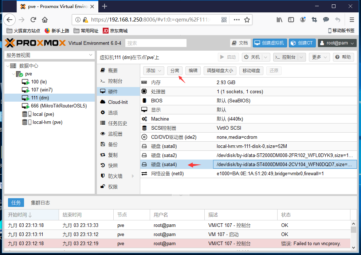Open the 文档 documentation button
Screen dimensions: 361x255
[240, 43]
